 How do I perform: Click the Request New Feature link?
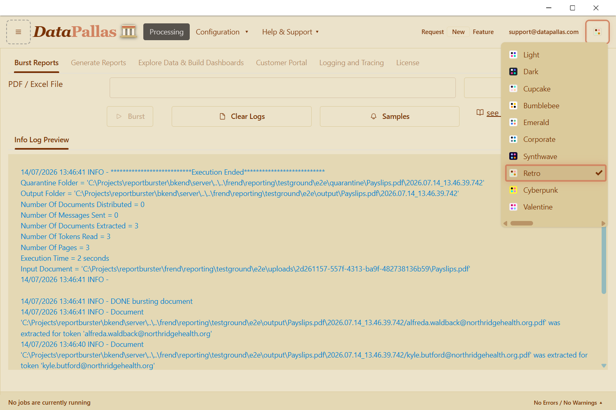[x=457, y=32]
